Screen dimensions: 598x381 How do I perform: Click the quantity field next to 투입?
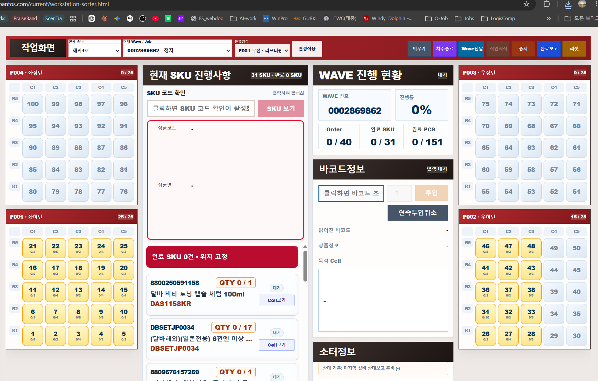[400, 193]
